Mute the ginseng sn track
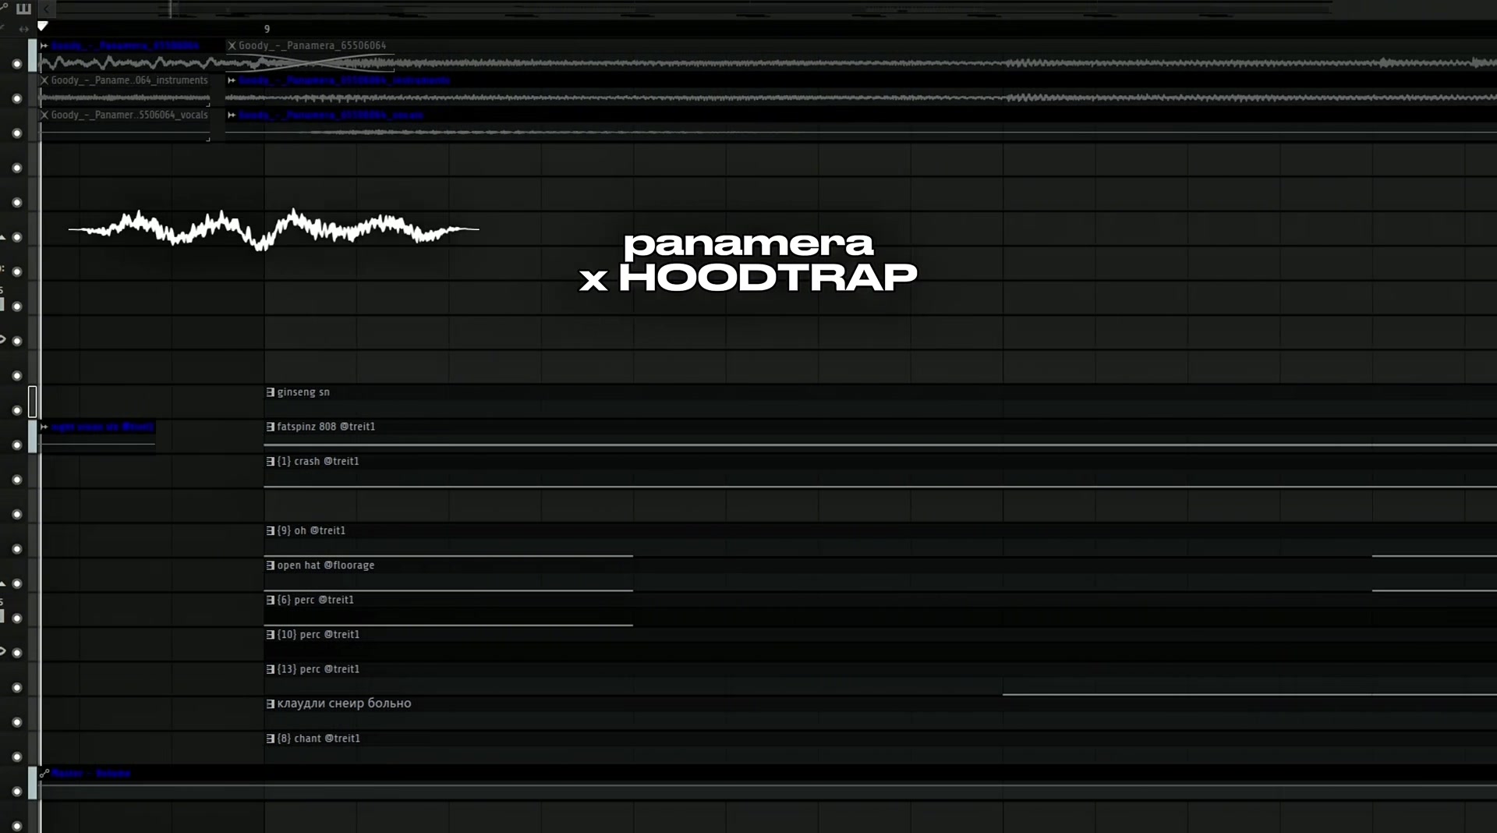The image size is (1497, 833). 17,410
